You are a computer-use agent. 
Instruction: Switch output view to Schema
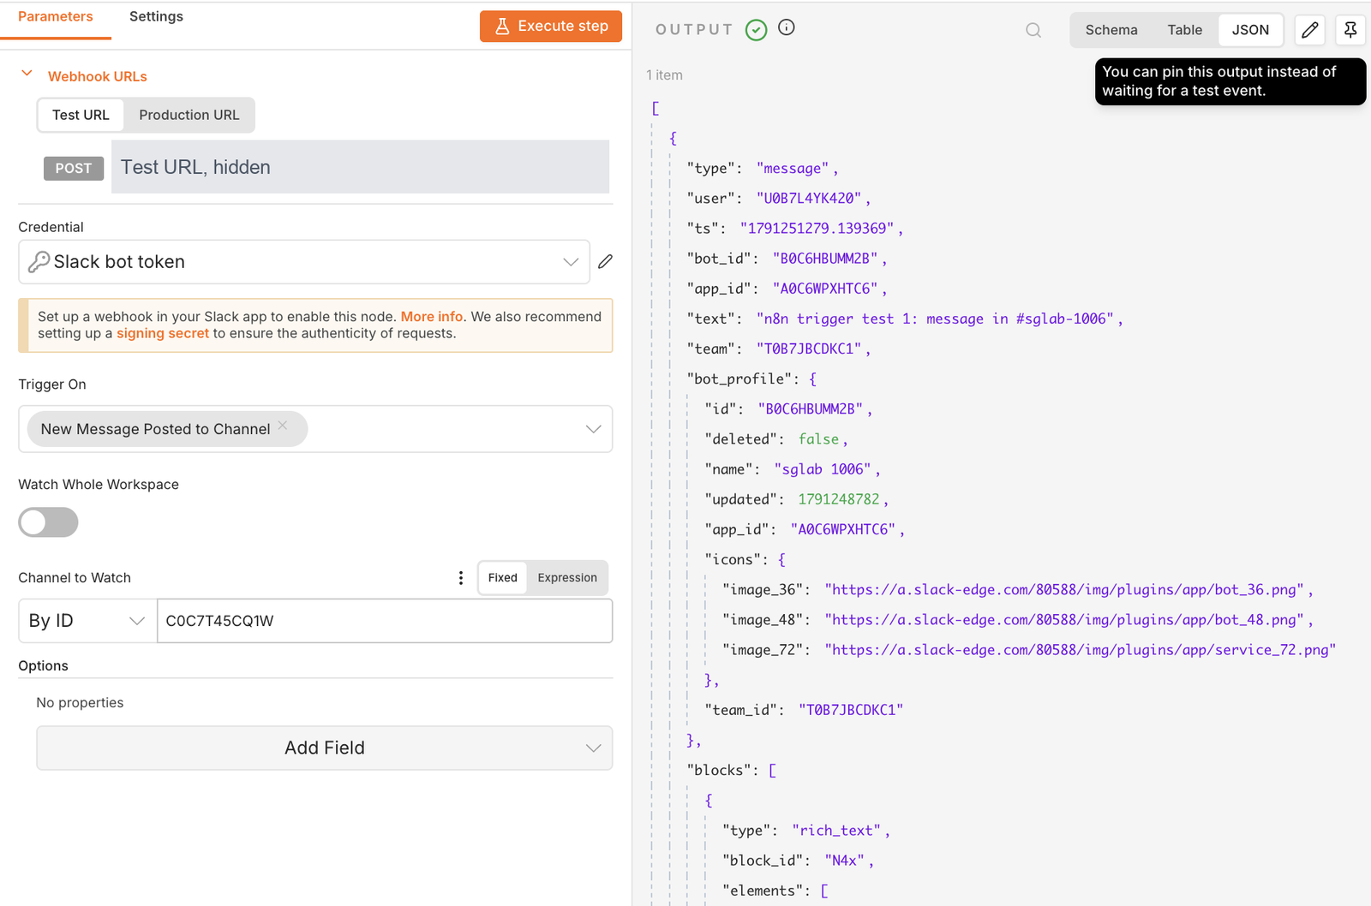point(1111,30)
